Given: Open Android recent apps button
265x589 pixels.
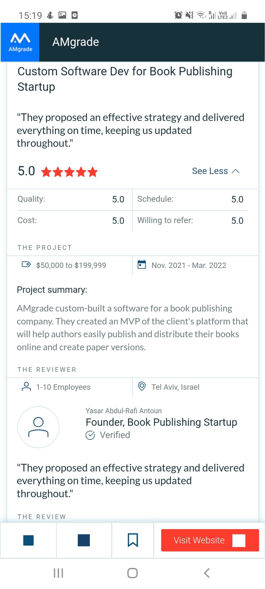Looking at the screenshot, I should (58, 573).
